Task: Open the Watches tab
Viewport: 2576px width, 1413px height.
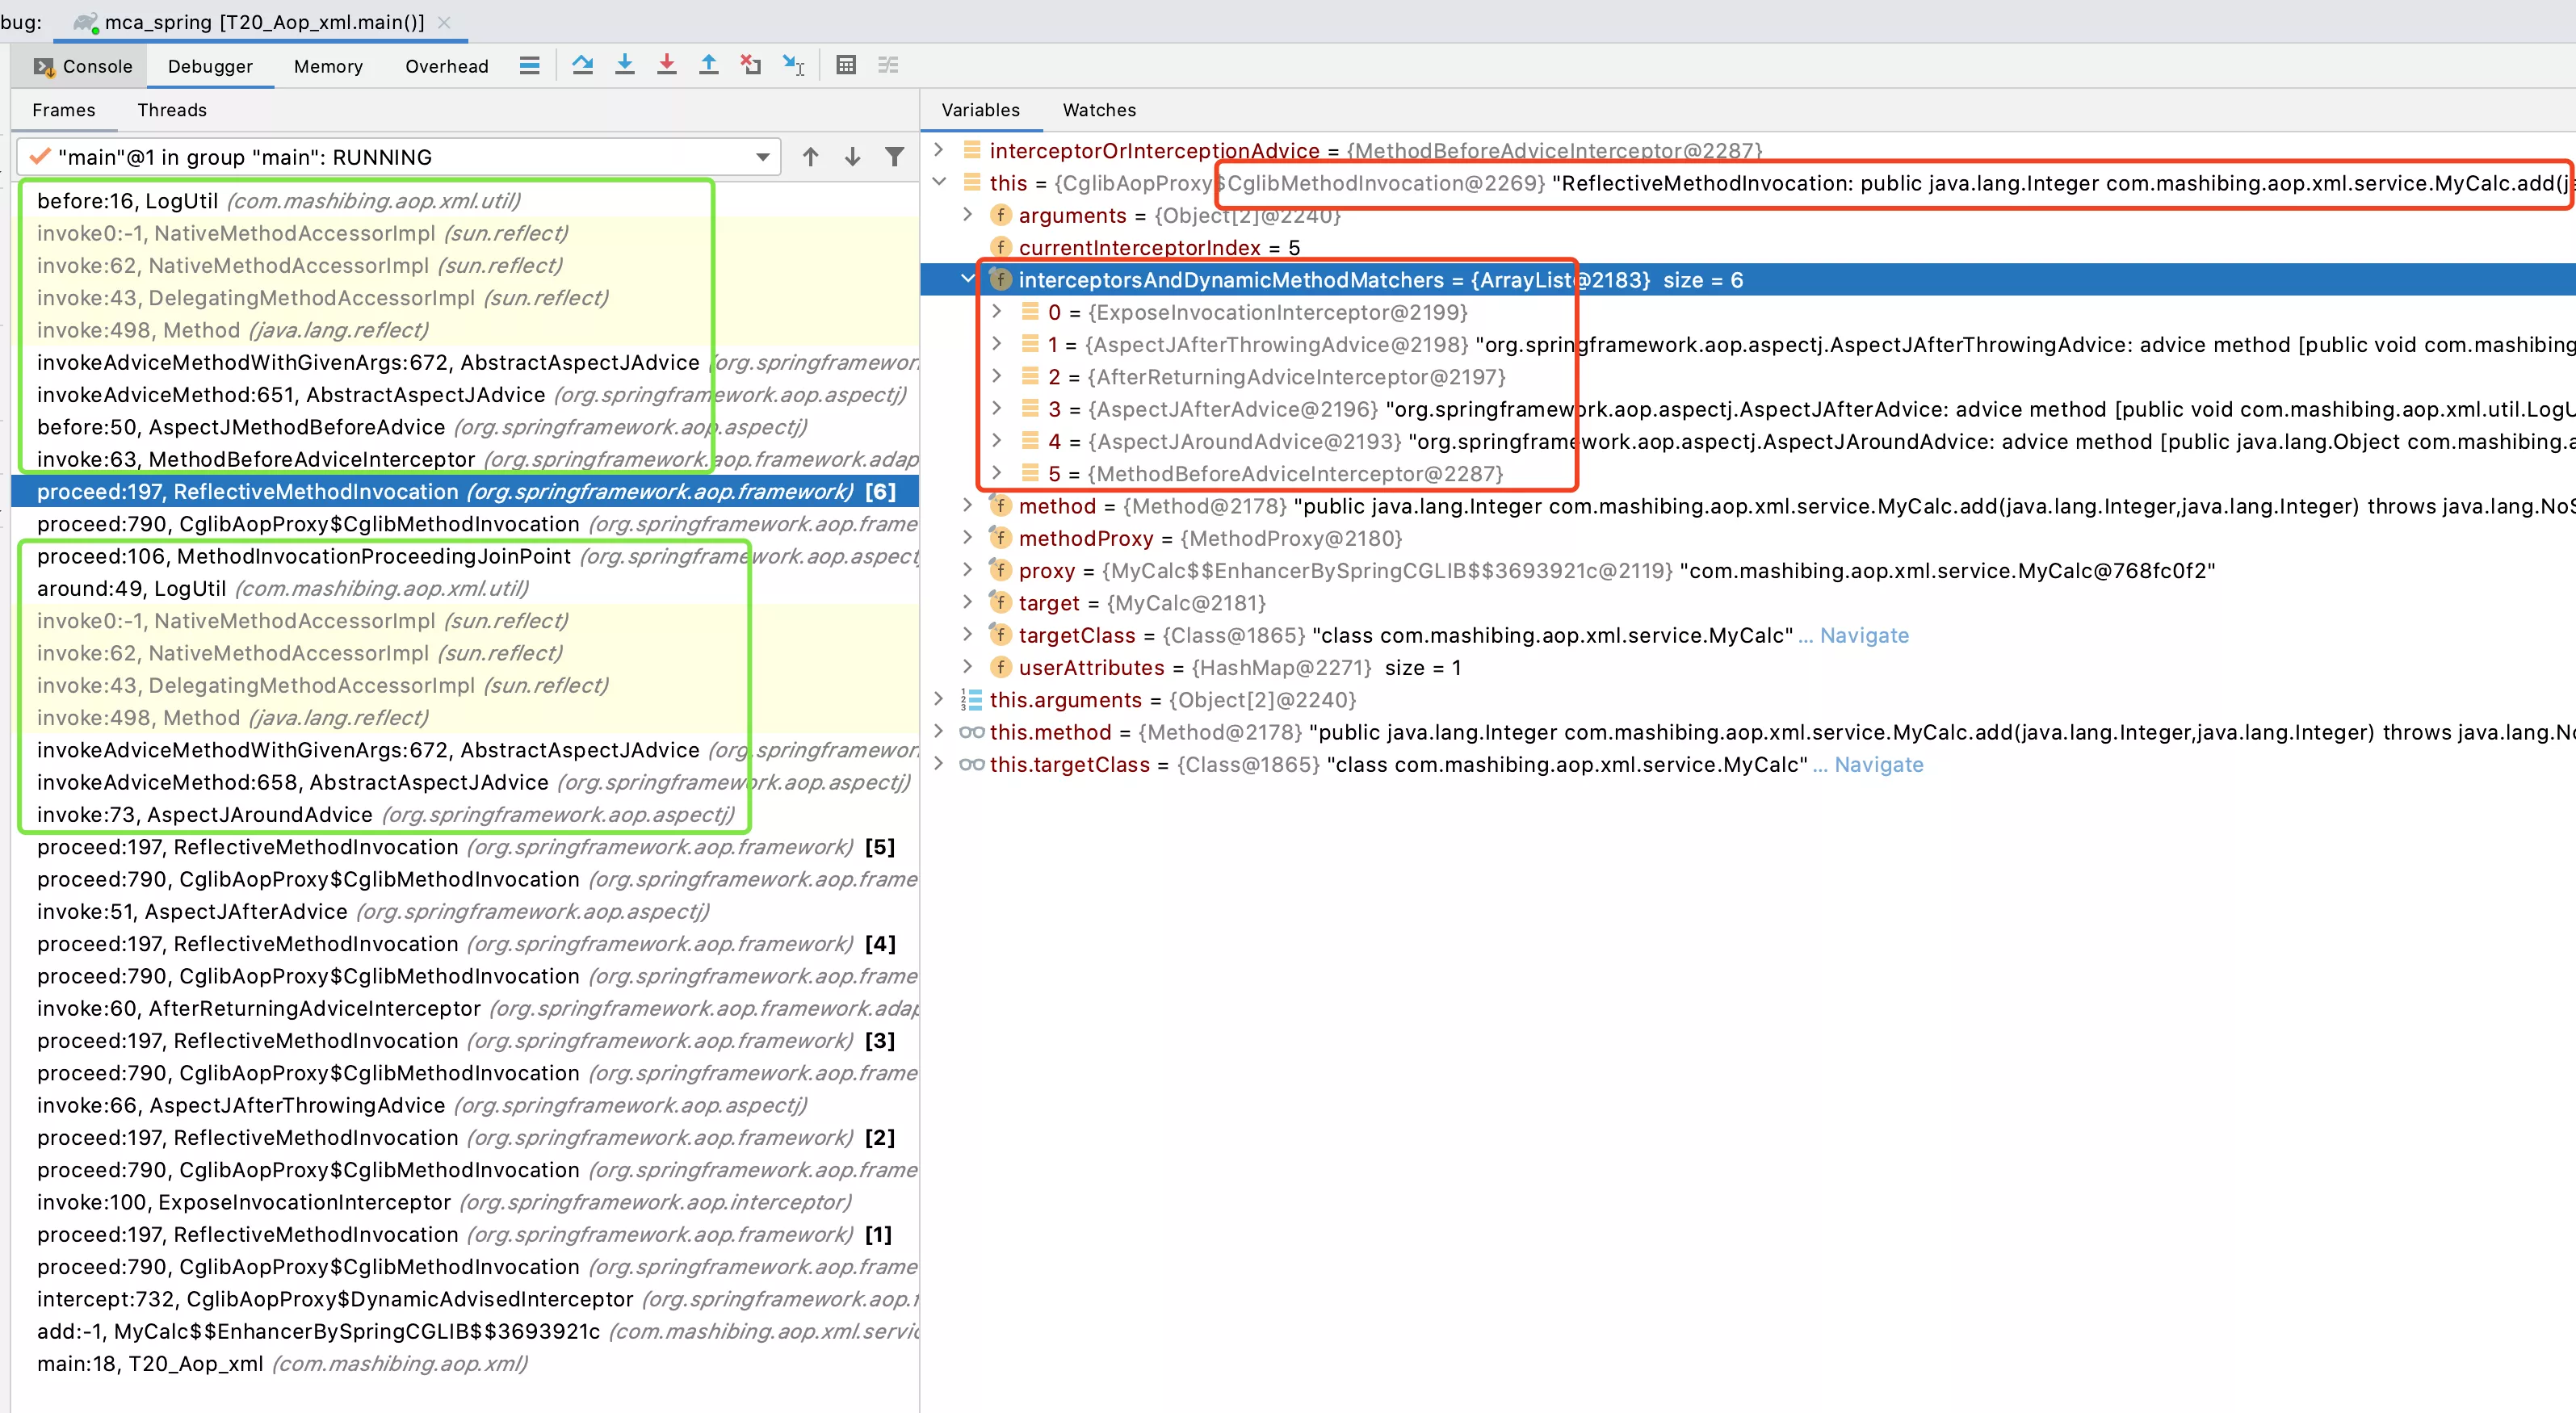Action: tap(1099, 110)
